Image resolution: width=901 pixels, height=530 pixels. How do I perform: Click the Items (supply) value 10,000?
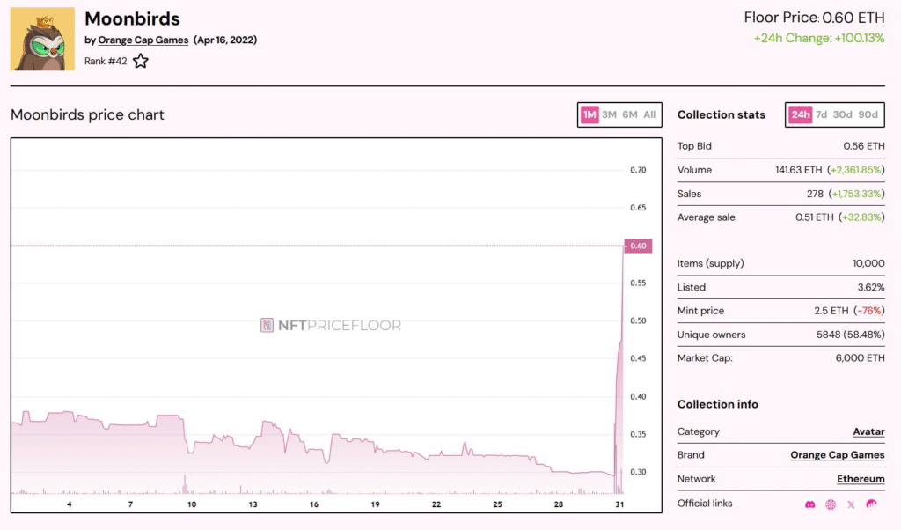(x=868, y=264)
